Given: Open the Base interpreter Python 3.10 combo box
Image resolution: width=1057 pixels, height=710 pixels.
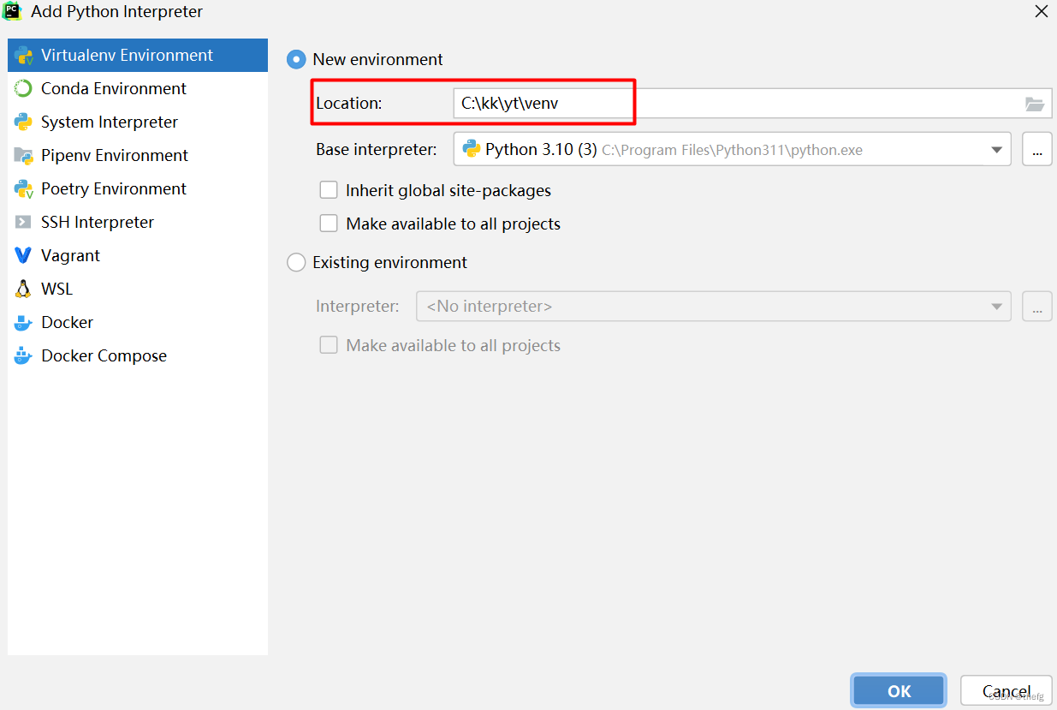Looking at the screenshot, I should click(733, 149).
